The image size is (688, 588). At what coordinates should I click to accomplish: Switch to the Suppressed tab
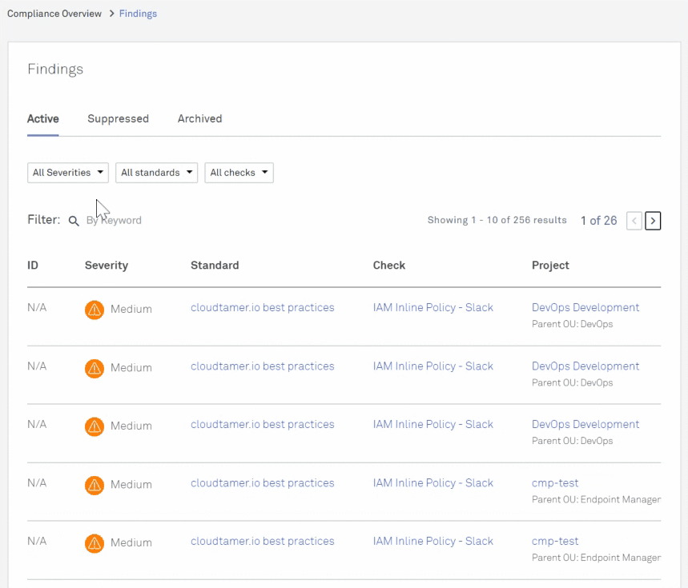coord(118,118)
